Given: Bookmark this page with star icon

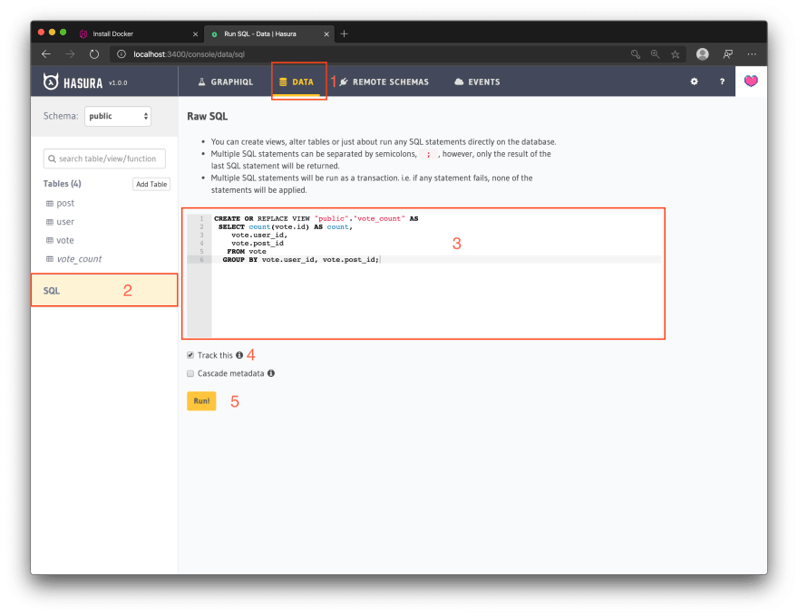Looking at the screenshot, I should pos(676,53).
